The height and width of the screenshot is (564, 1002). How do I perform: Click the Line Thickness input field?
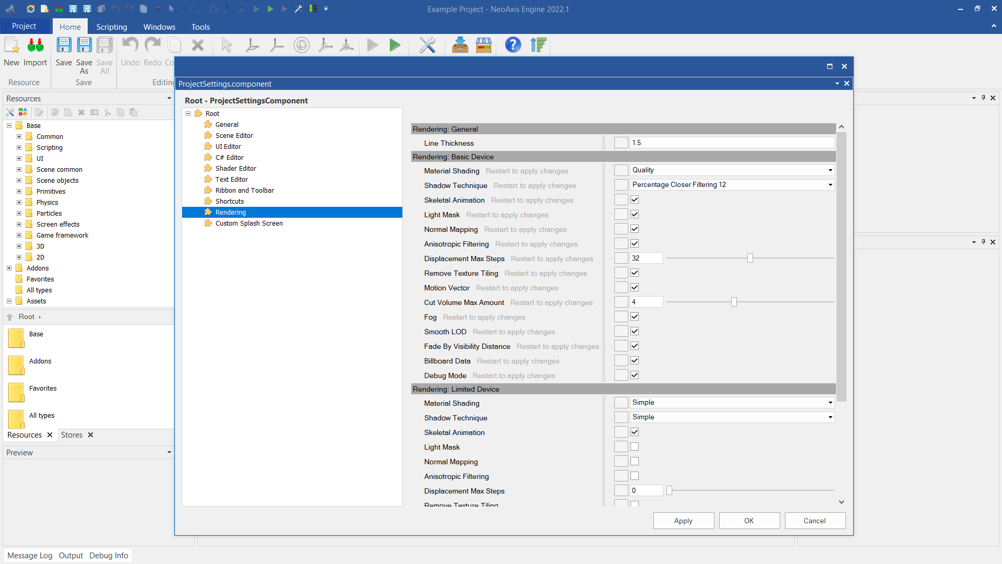732,143
